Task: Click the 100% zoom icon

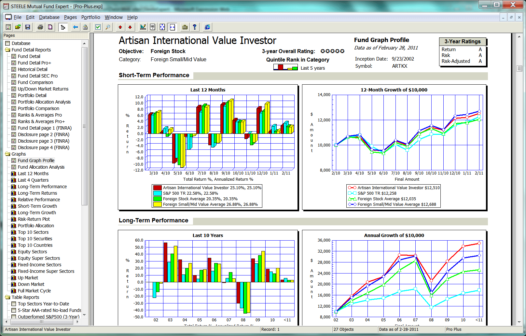Action: click(x=152, y=27)
